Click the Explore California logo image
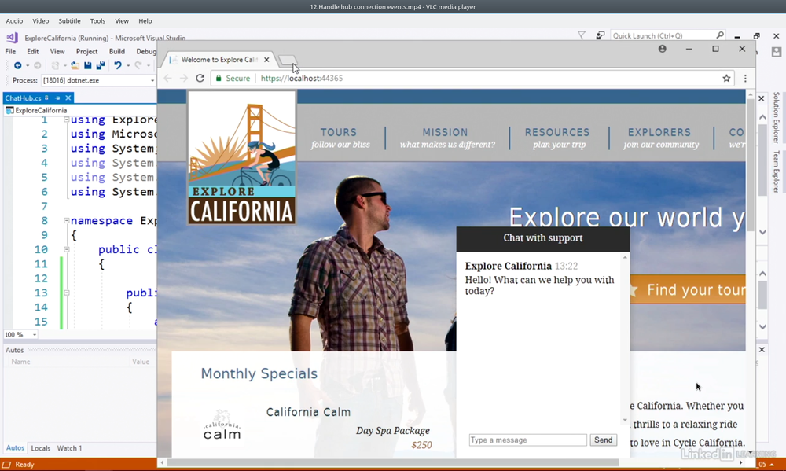The width and height of the screenshot is (786, 471). pos(241,157)
